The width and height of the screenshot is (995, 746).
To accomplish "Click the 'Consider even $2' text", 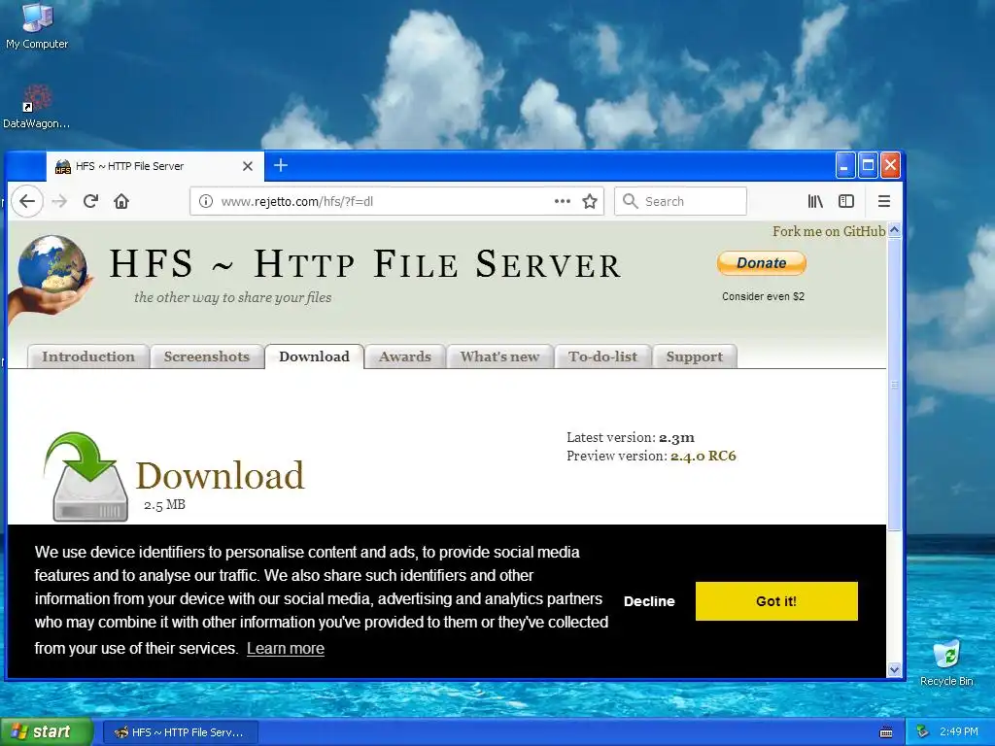I will (x=763, y=296).
